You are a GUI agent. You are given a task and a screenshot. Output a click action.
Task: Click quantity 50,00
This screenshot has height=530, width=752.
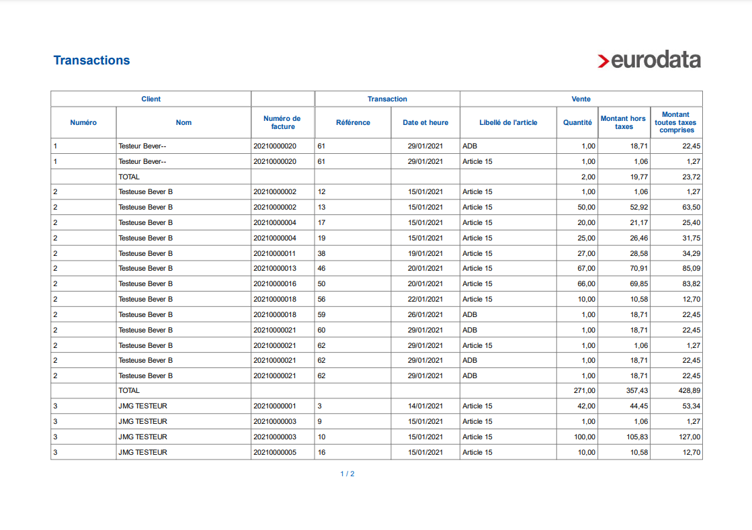click(x=586, y=207)
